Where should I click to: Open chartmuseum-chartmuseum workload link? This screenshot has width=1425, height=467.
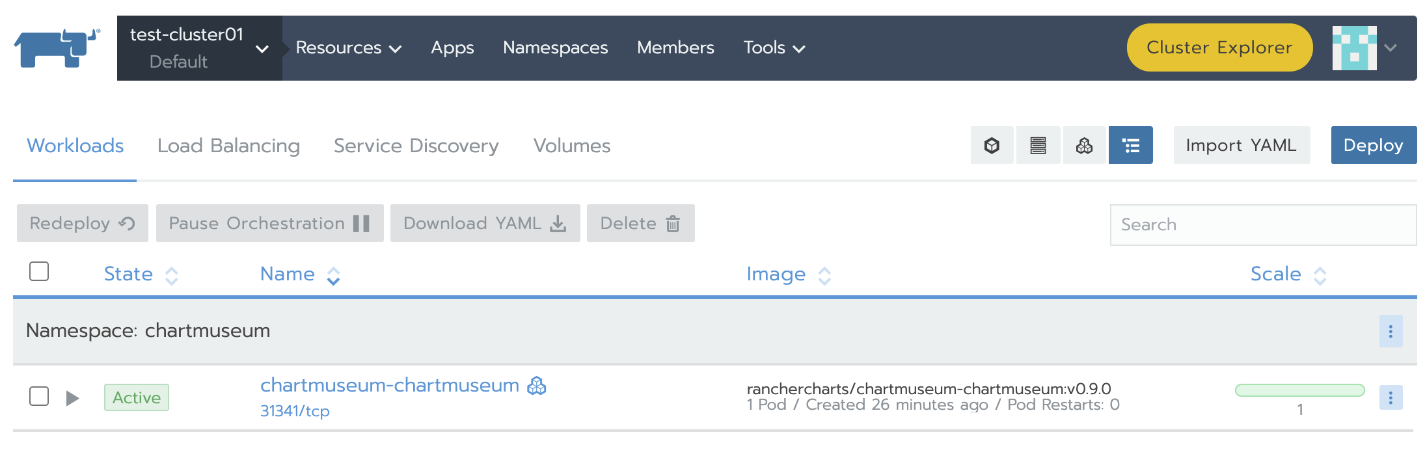[x=389, y=385]
